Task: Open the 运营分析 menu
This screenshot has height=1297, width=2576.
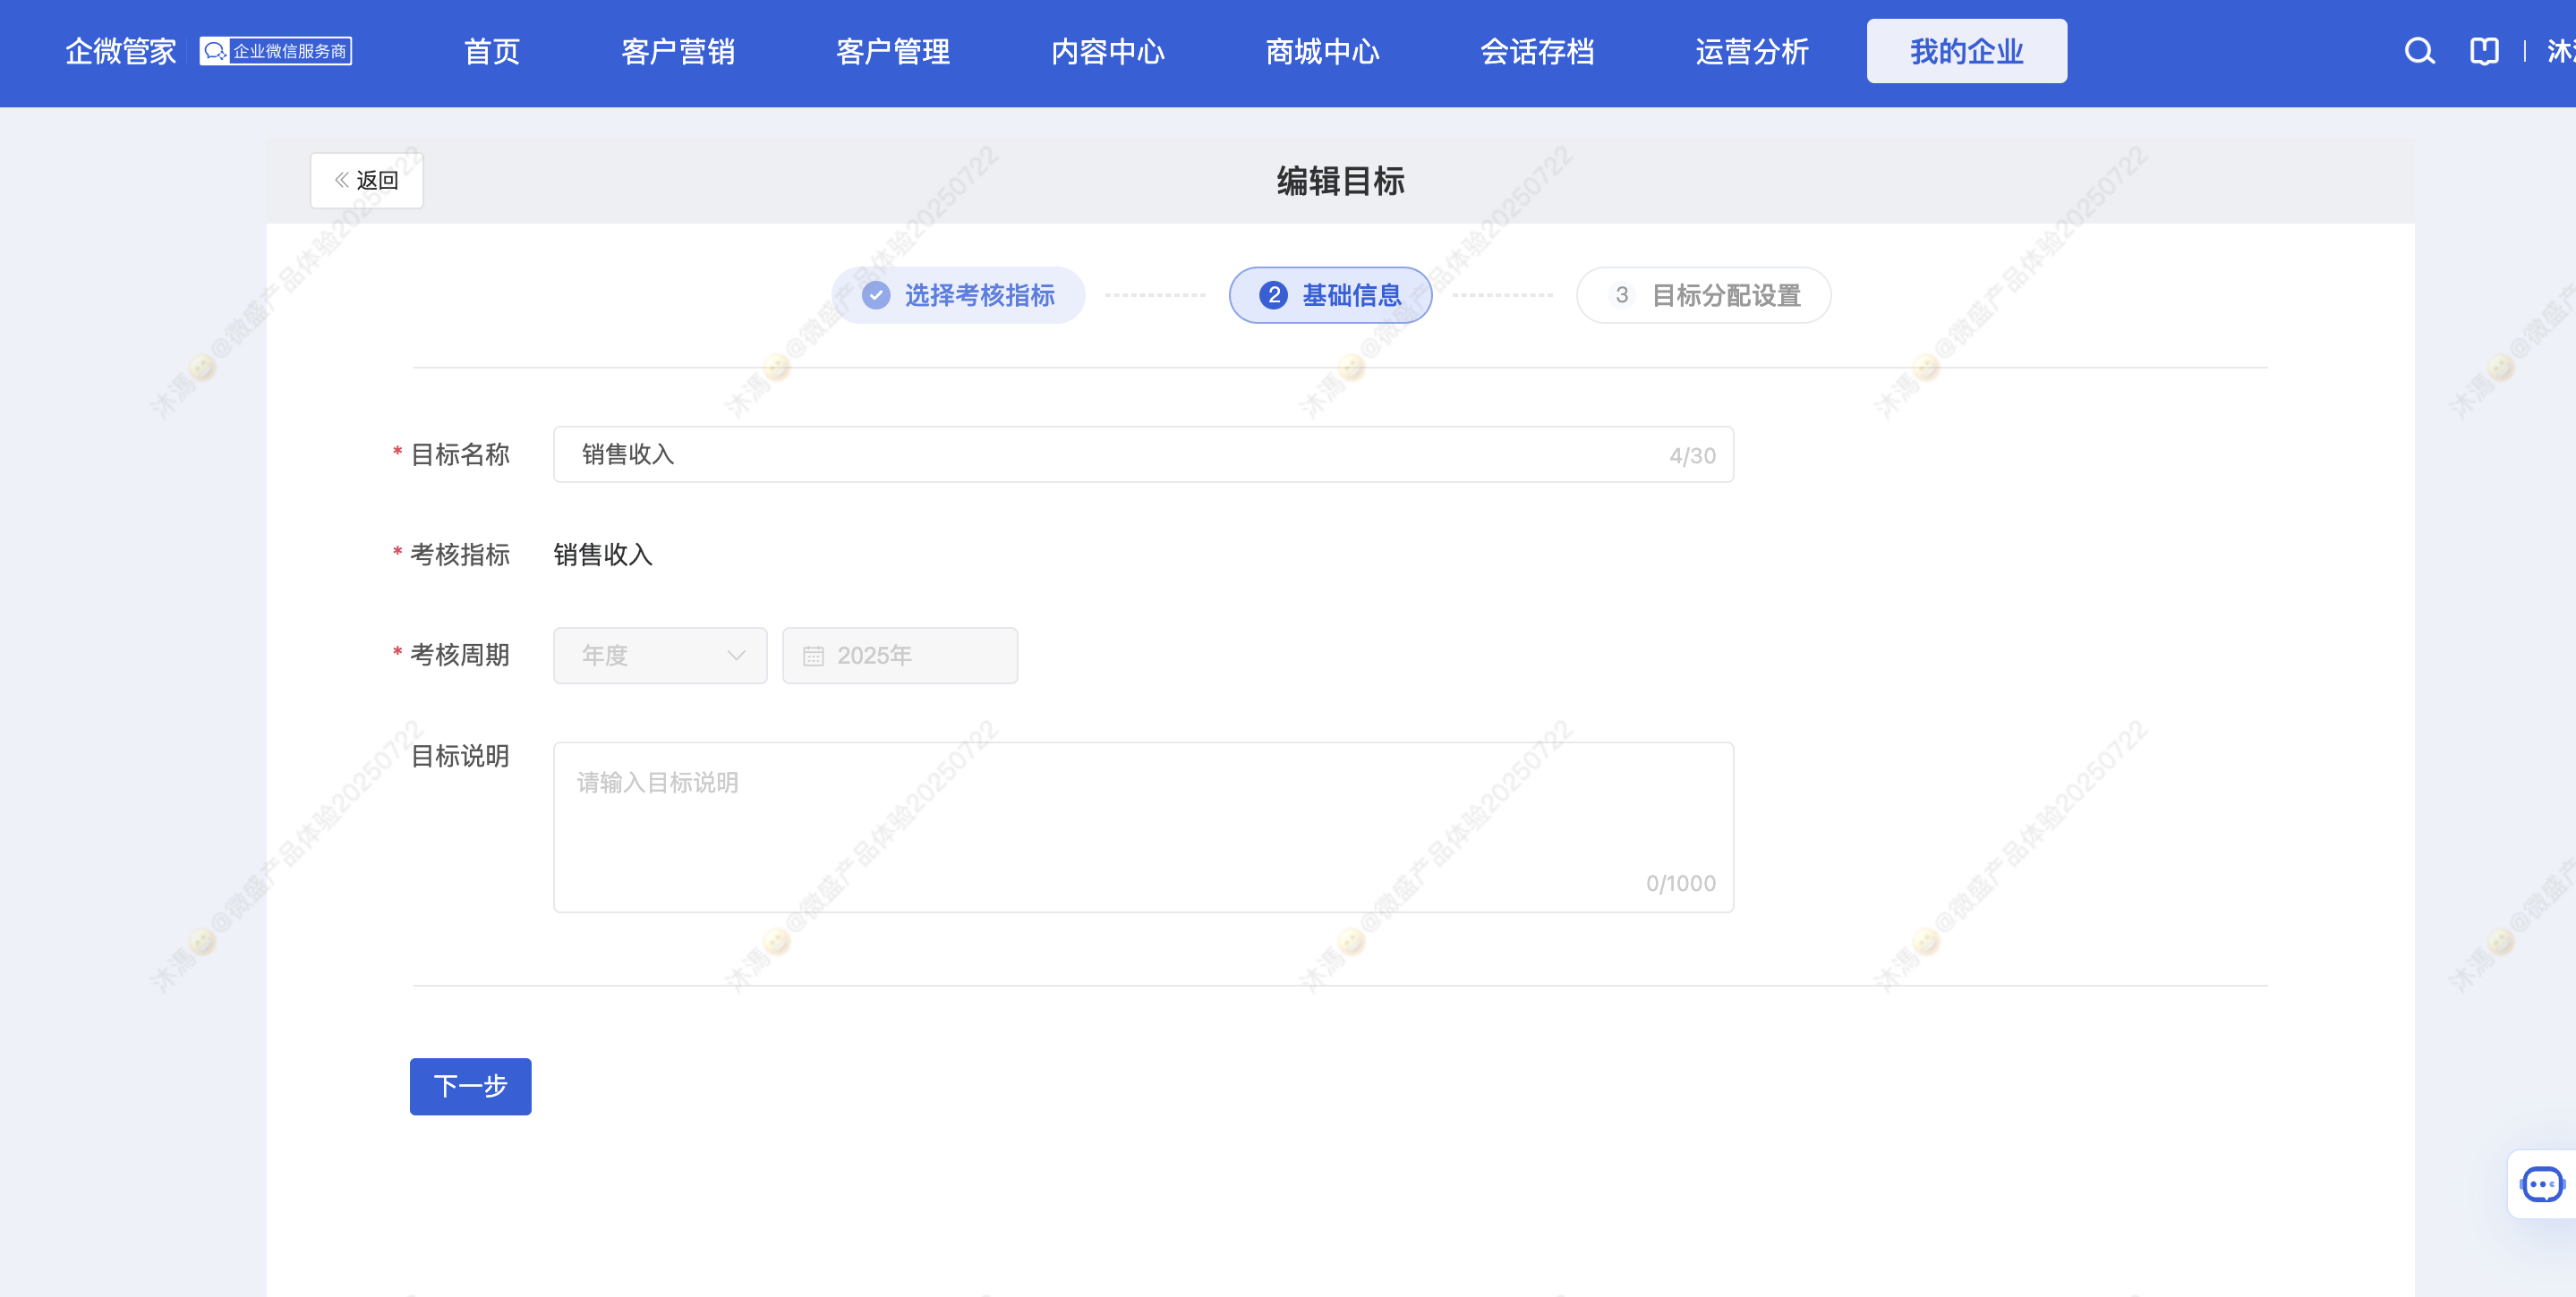Action: (1752, 51)
